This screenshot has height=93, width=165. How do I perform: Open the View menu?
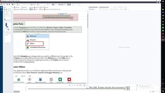pyautogui.click(x=5, y=2)
